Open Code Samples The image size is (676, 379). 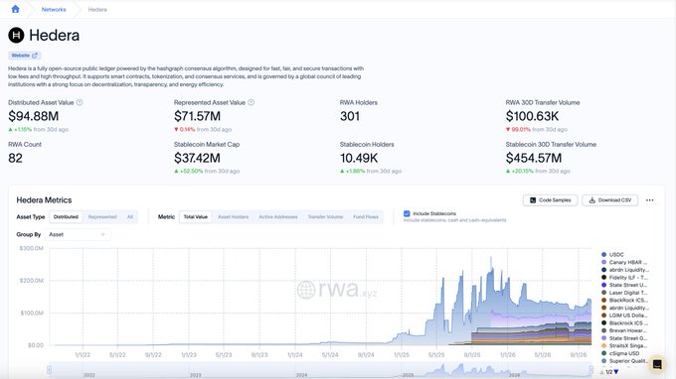550,200
